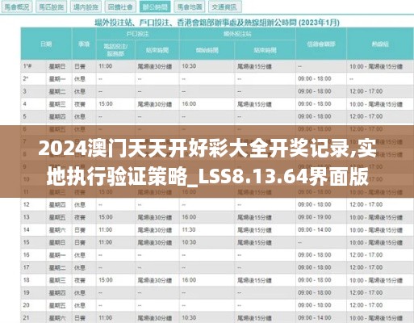Click 11:30 start time in row 14
Screen dimensions: 414x323
pos(189,230)
